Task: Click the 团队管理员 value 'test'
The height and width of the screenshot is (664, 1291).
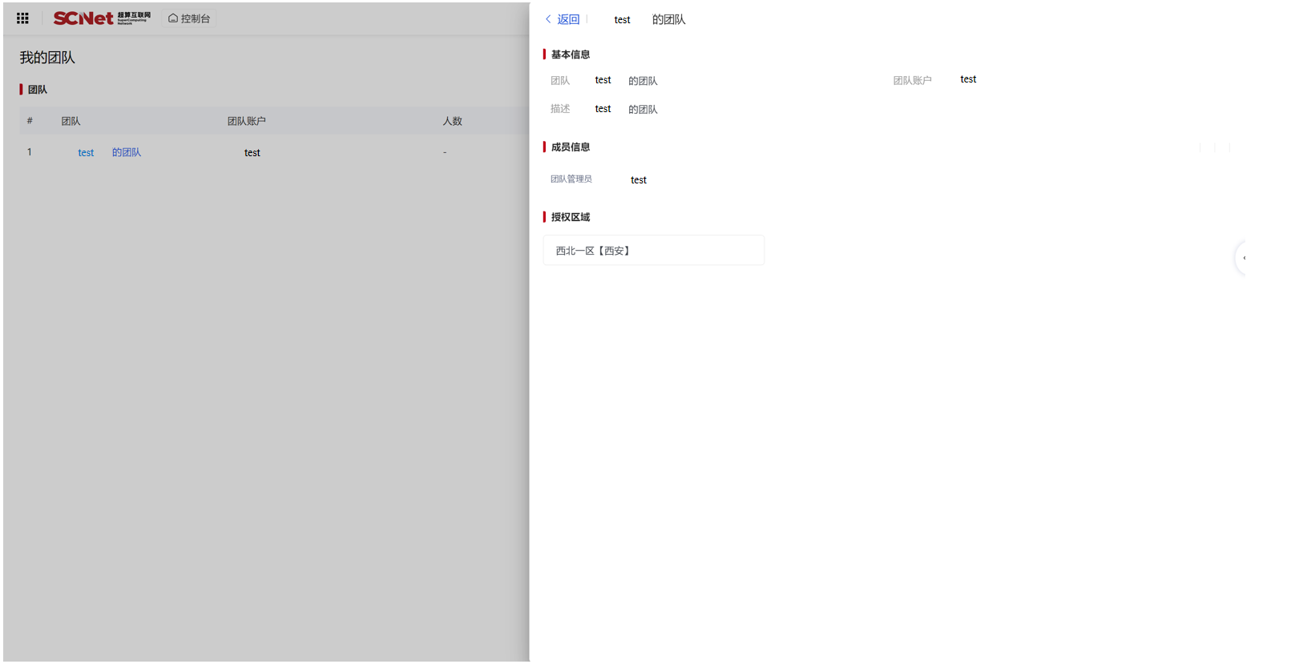Action: [638, 180]
